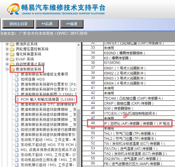Click the tree panel scrollbar thumb

click(79, 138)
